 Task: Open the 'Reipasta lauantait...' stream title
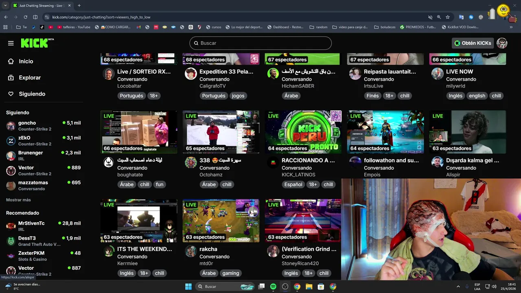pos(390,72)
